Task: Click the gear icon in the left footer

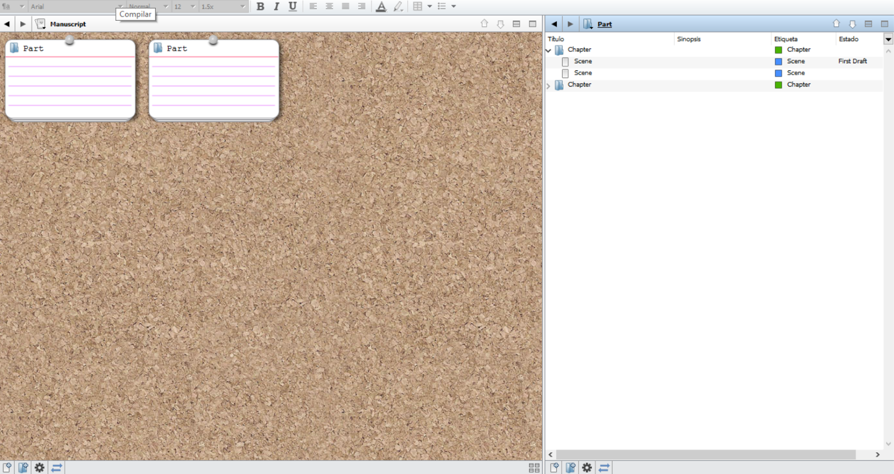Action: (40, 467)
